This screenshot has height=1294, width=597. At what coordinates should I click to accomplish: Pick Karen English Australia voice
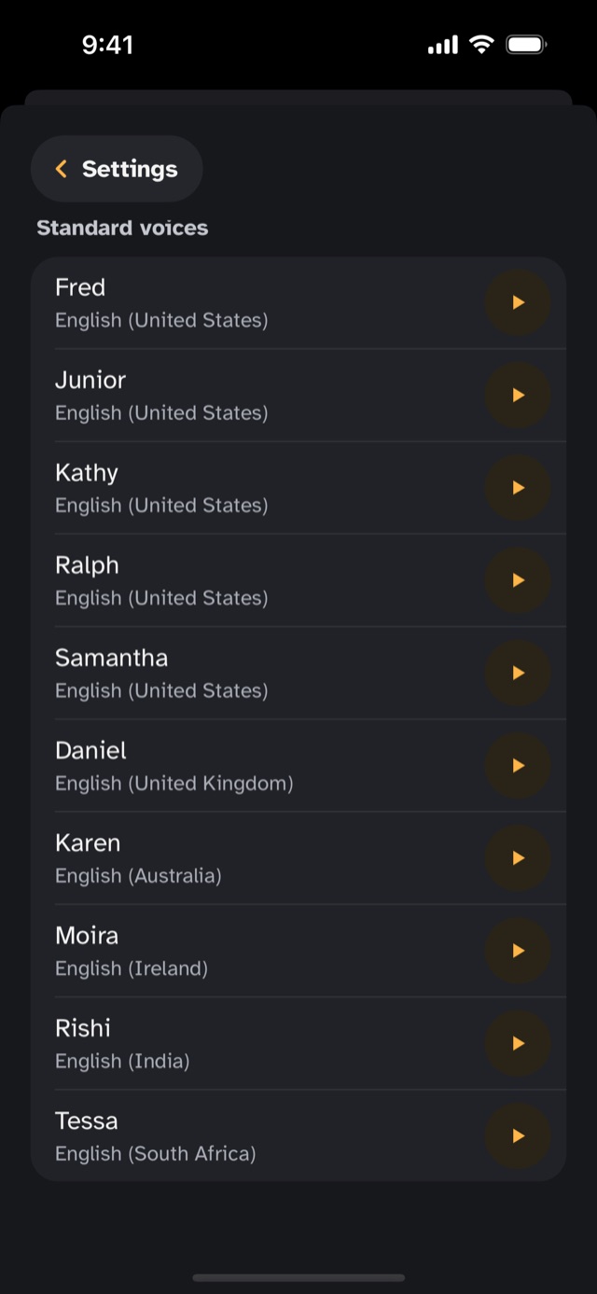click(298, 857)
